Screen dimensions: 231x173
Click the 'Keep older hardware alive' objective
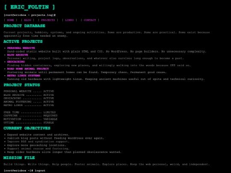point(64,152)
